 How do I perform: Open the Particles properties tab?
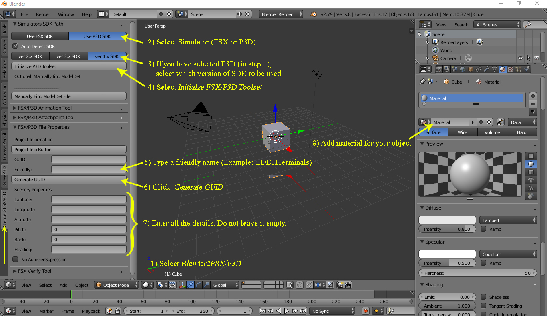point(518,69)
